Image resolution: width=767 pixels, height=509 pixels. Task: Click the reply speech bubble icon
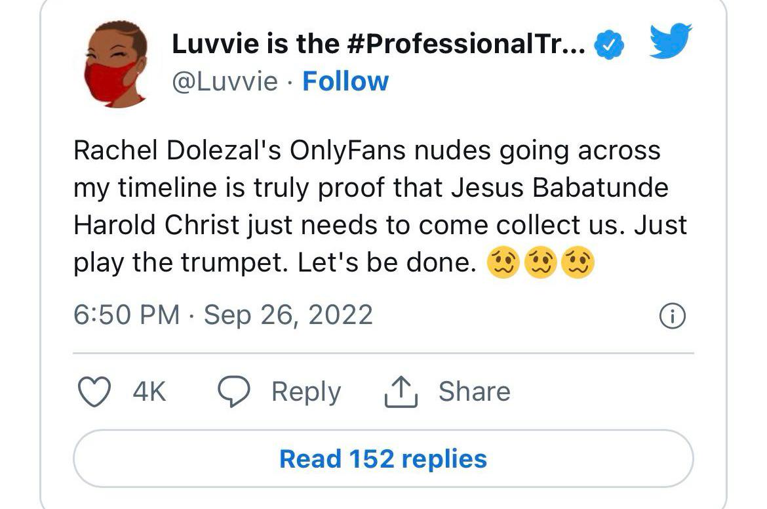tap(234, 392)
